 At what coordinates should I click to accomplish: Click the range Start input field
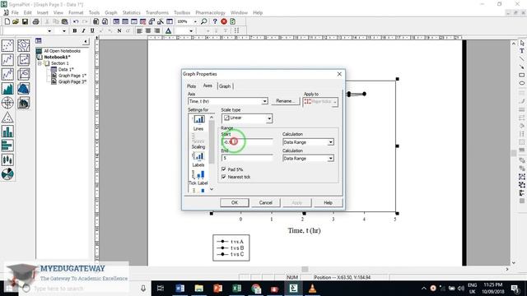[247, 142]
